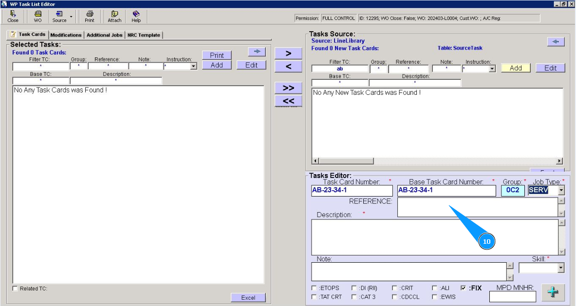Click the arrow icon in Tasks Source header

click(x=556, y=42)
